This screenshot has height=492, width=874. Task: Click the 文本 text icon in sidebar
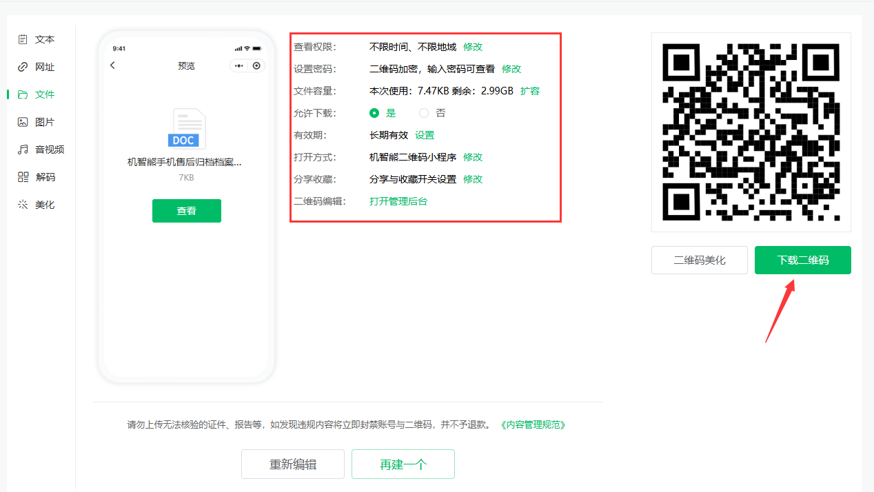(23, 39)
